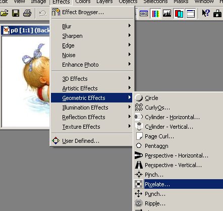Toggle the layer palette toolbar button
This screenshot has width=223, height=211.
coord(179,13)
